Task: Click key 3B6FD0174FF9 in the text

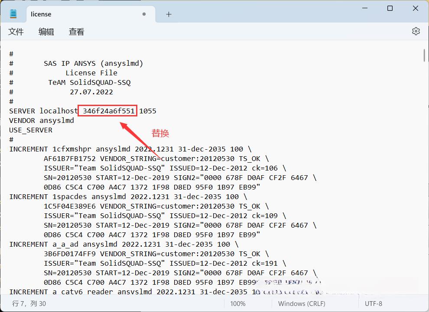Action: 70,254
